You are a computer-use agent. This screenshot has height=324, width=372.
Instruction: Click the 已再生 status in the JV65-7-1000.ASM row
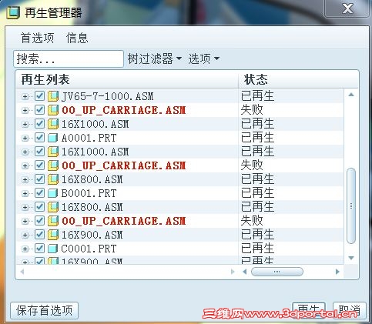click(258, 96)
